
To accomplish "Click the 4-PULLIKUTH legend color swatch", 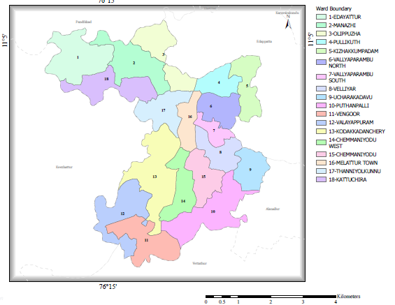I will pyautogui.click(x=321, y=42).
